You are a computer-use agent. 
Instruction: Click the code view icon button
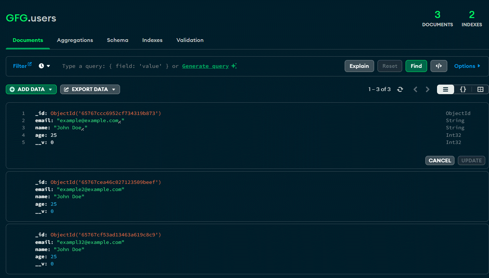(x=439, y=66)
